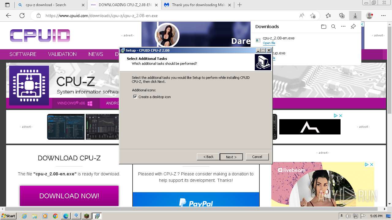The width and height of the screenshot is (392, 220).
Task: View site info lock icon
Action: [x=38, y=16]
